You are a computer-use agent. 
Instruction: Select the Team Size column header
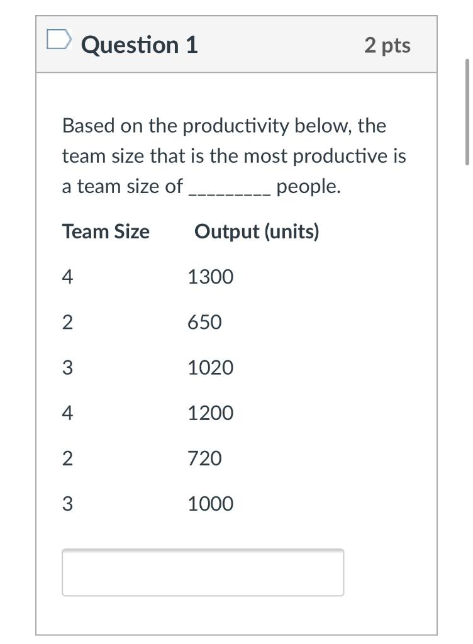105,231
